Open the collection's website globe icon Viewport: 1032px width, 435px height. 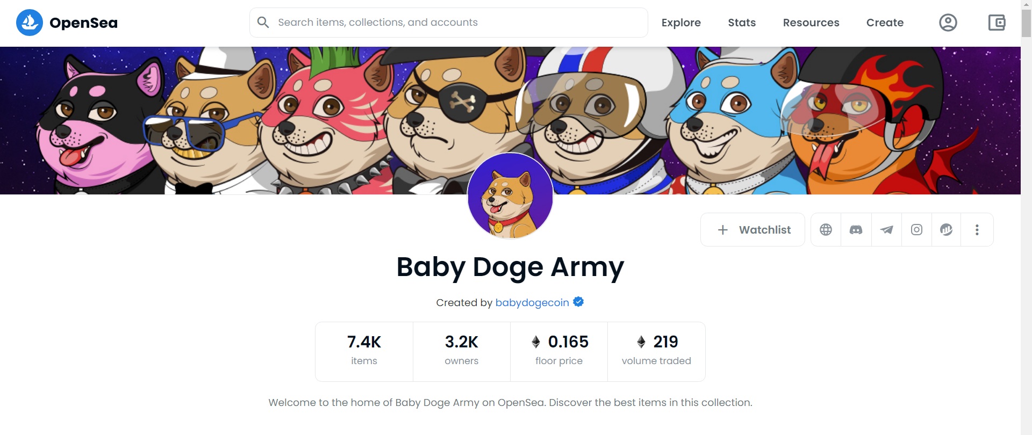tap(826, 230)
